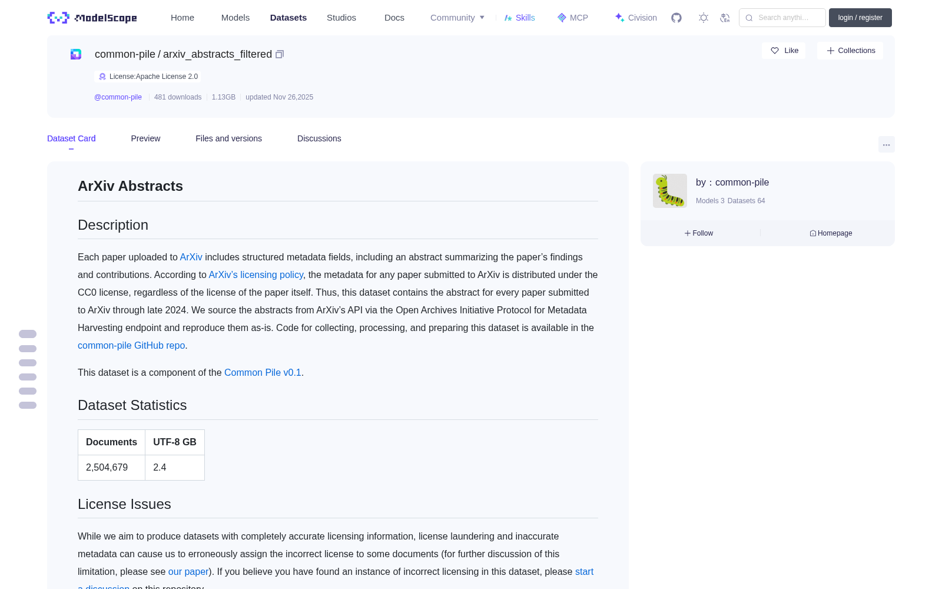Click the Documents table header
Screen dimensions: 942x589
(x=111, y=442)
